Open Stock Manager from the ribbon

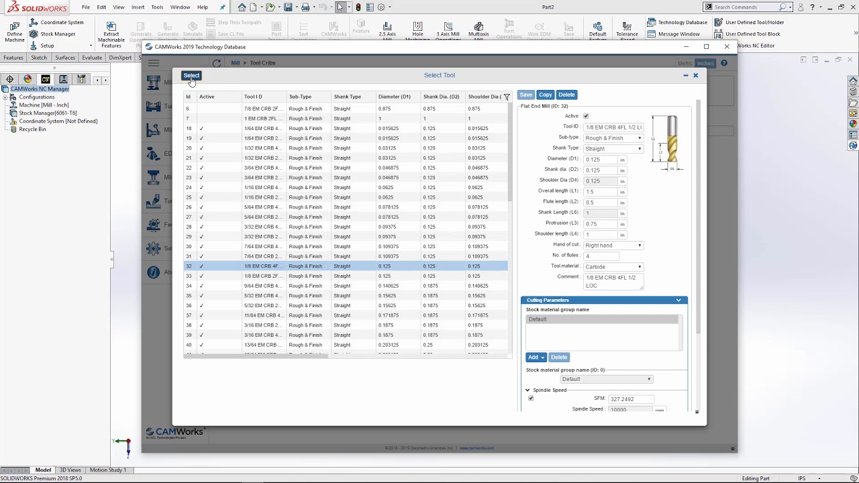click(52, 34)
